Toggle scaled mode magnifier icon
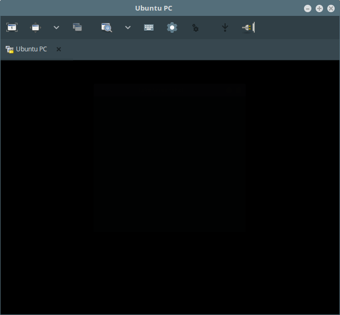 pyautogui.click(x=106, y=28)
